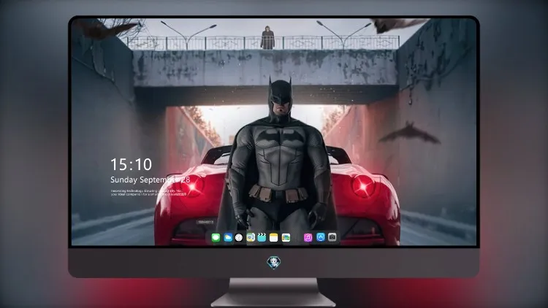Image resolution: width=548 pixels, height=308 pixels.
Task: Open the yellow Notes app in dock
Action: tap(274, 238)
